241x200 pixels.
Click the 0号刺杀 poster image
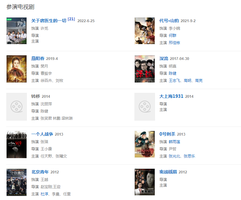tap(145, 144)
